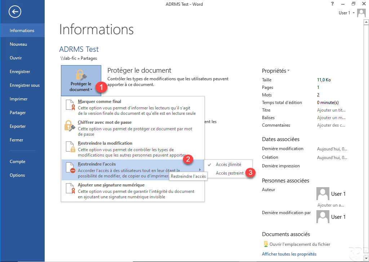Open the Enregistrer sous tab
Viewport: 369px width, 262px height.
(x=25, y=85)
